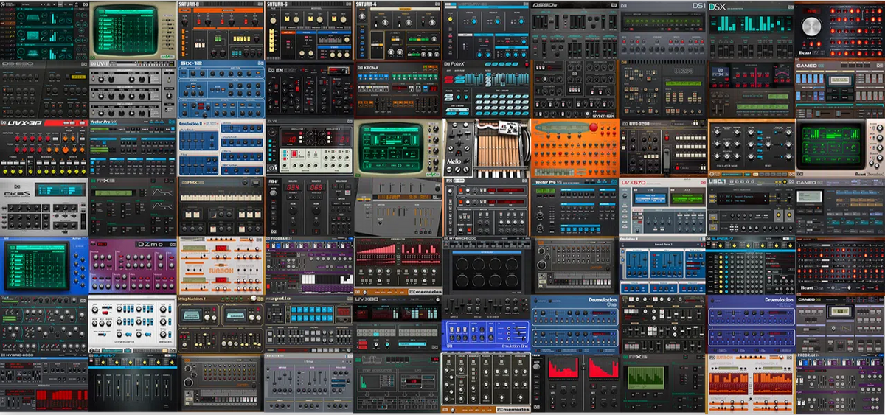Select the UVX80 synth panel
Viewport: 885px width, 415px height.
click(x=398, y=324)
